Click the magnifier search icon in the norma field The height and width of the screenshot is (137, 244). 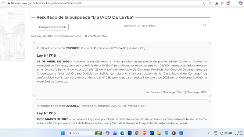pyautogui.click(x=205, y=25)
